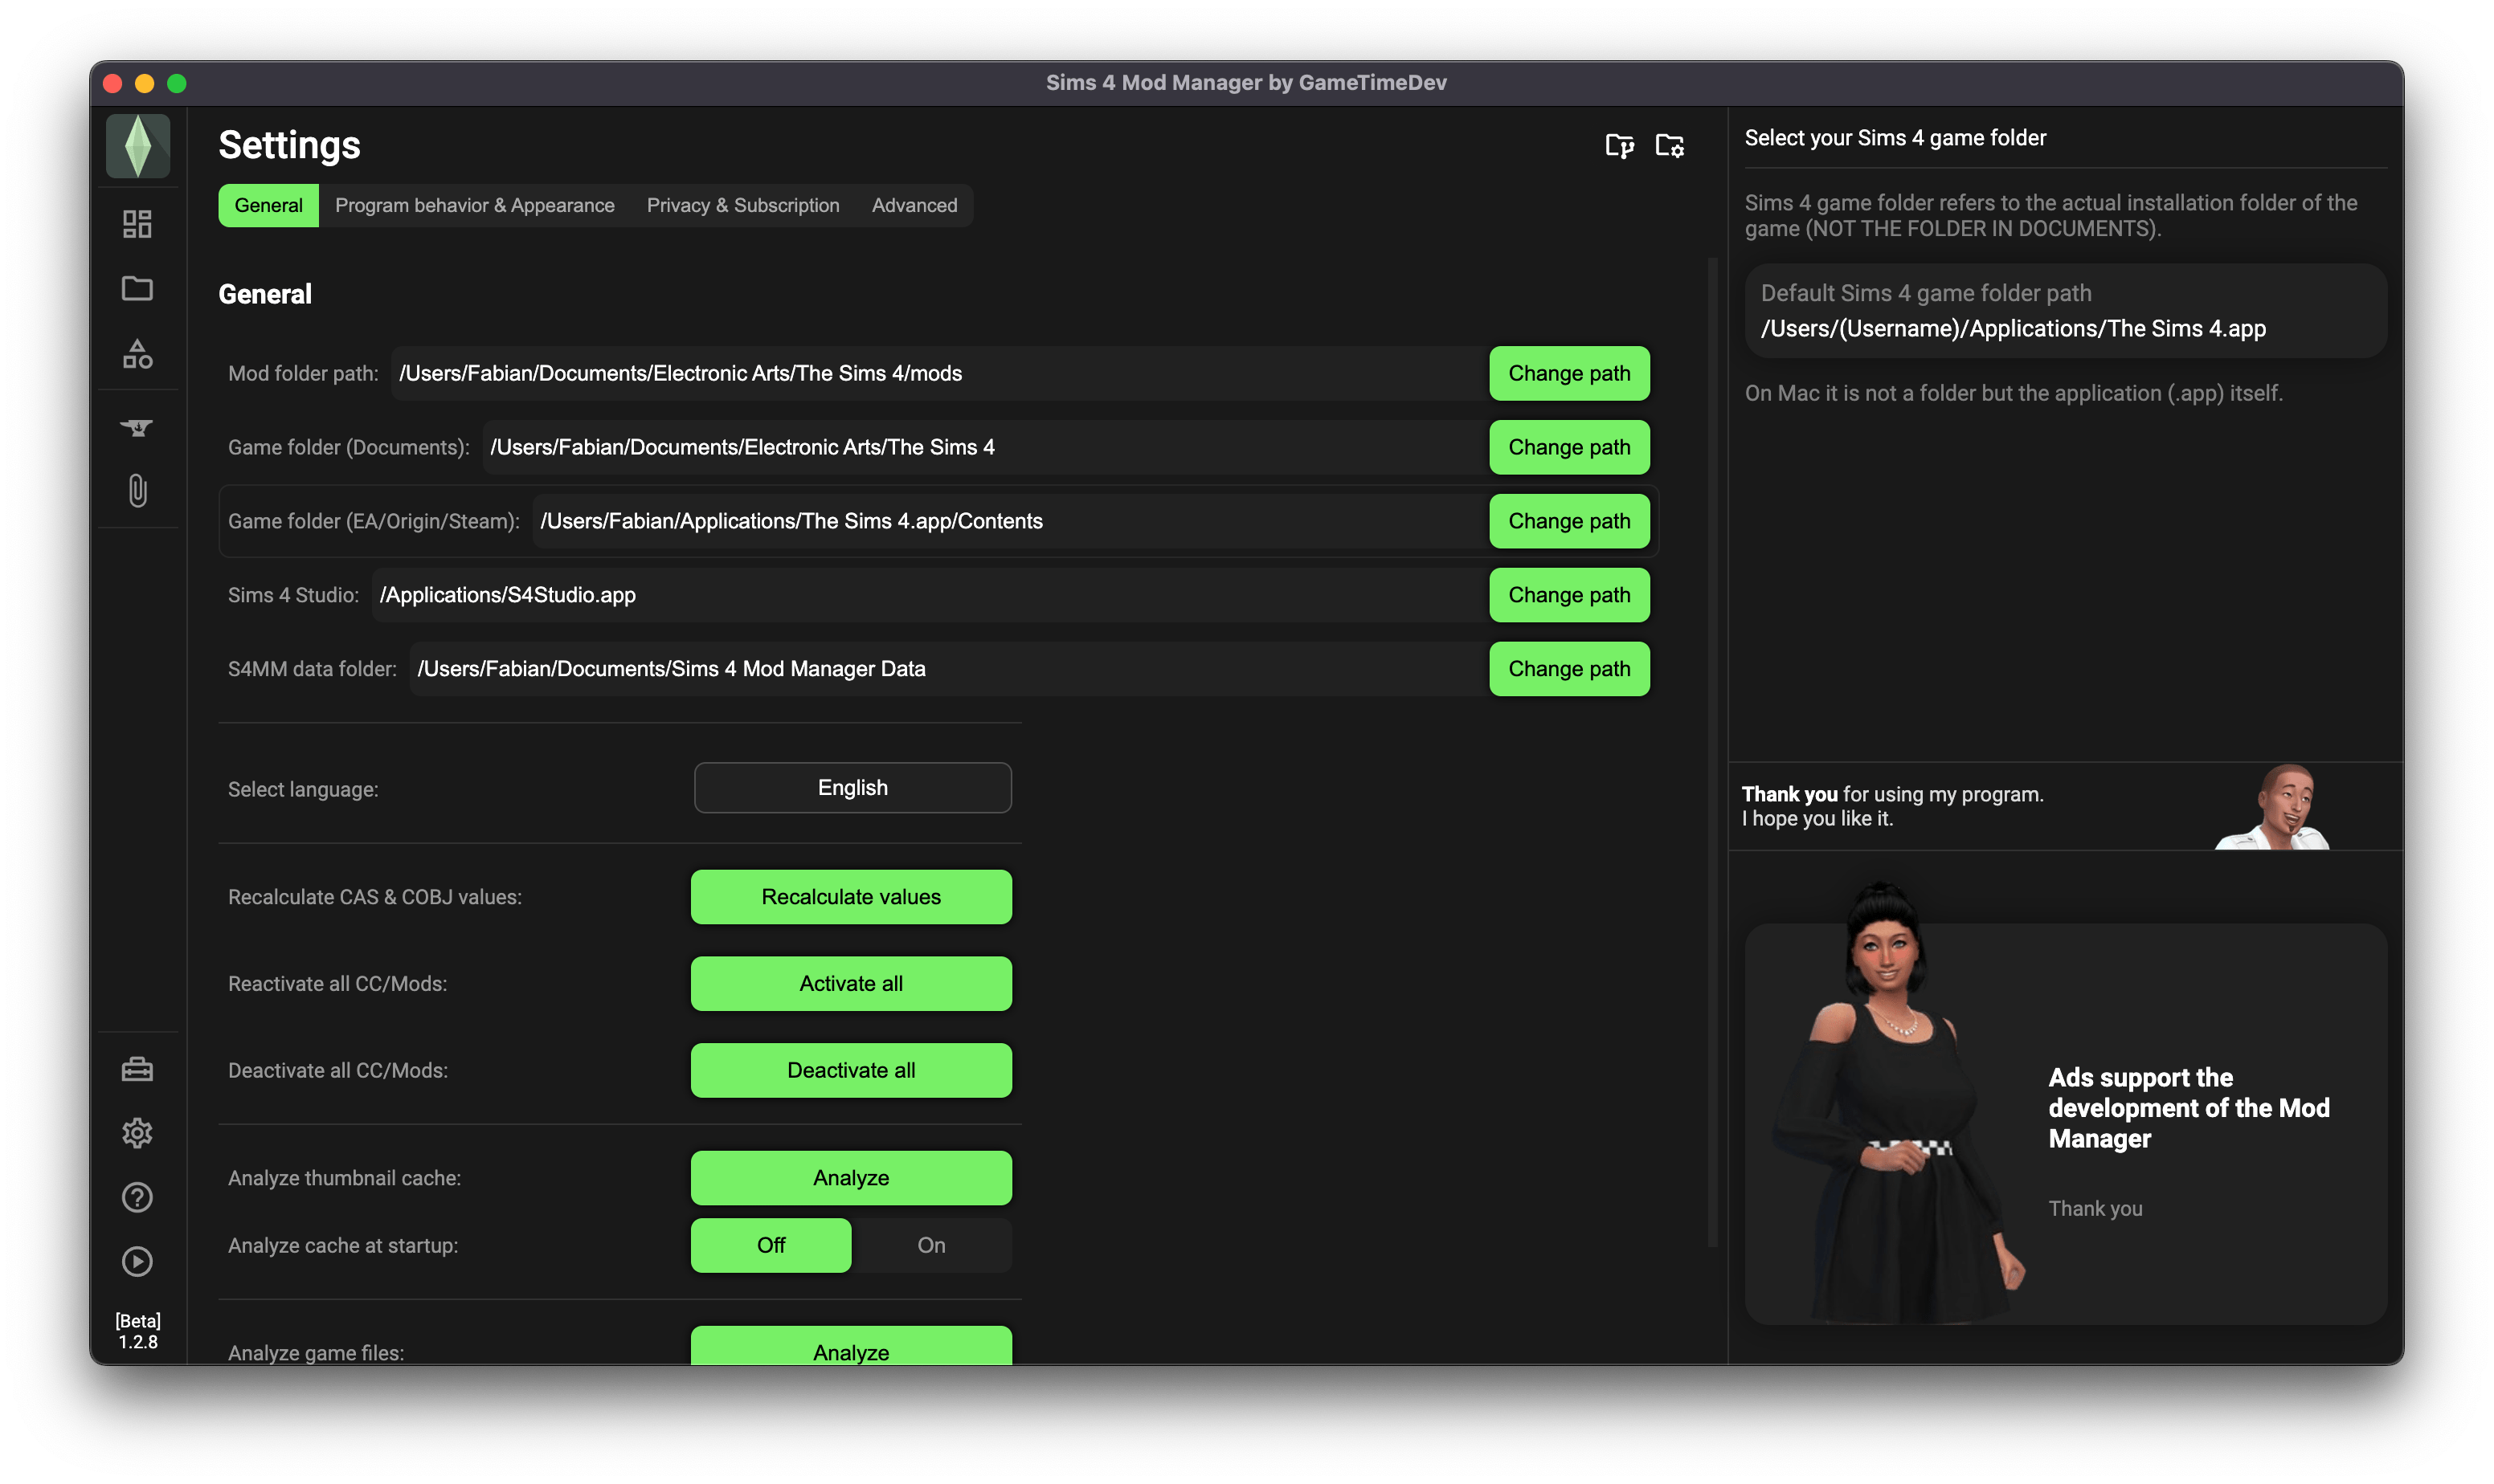Click the 'Analyze cache at startup:' label
This screenshot has height=1484, width=2494.
pos(343,1247)
